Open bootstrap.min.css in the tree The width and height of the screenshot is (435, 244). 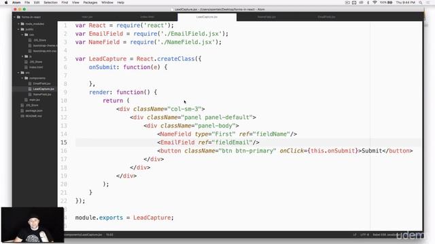45,52
